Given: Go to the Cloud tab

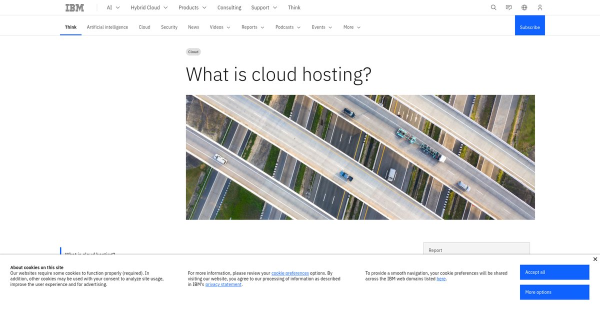Looking at the screenshot, I should click(144, 27).
